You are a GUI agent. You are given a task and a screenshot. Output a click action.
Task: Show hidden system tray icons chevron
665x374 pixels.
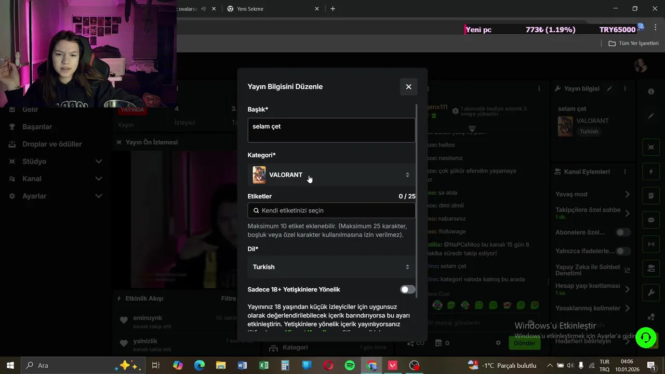(549, 365)
